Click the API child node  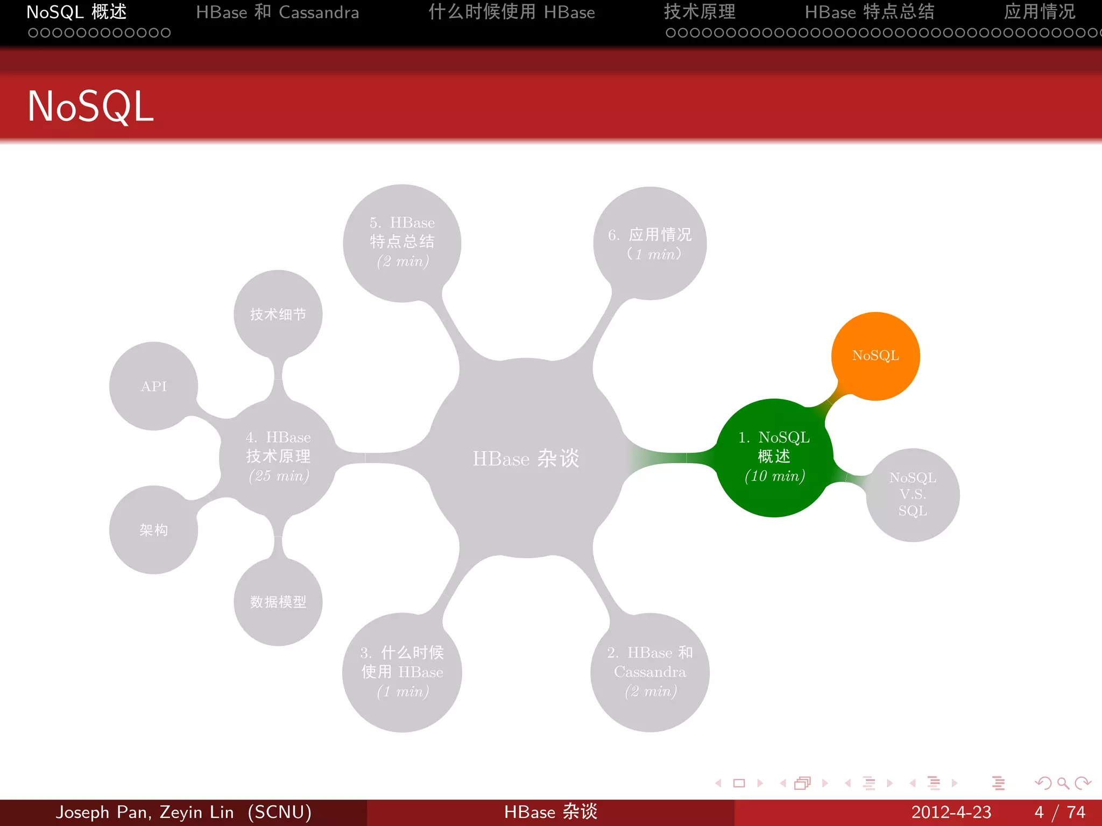pos(154,386)
